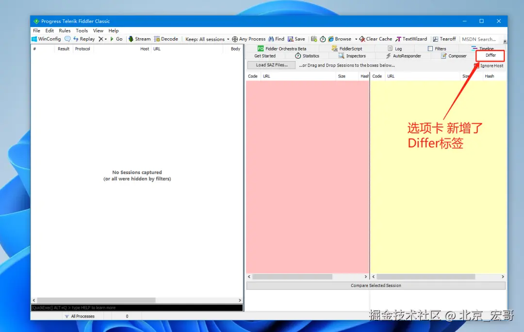This screenshot has width=524, height=332.
Task: Click Code header in yellow Differ pane
Action: (x=377, y=76)
